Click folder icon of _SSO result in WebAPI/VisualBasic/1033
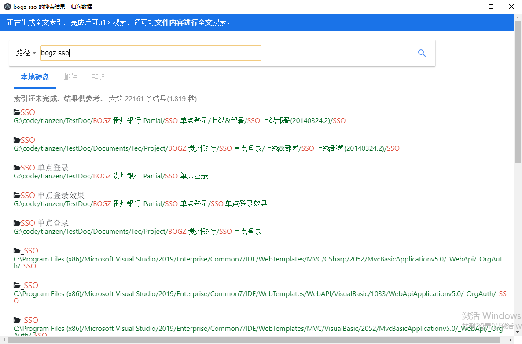 click(17, 286)
